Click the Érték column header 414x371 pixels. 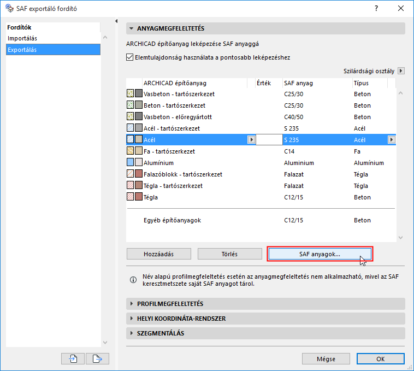(269, 83)
